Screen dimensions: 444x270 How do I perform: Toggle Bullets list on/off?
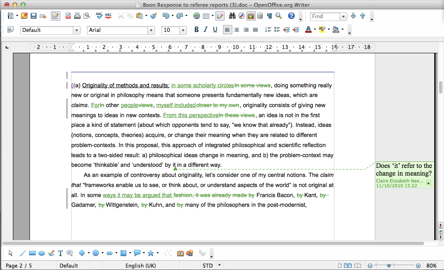pyautogui.click(x=277, y=29)
